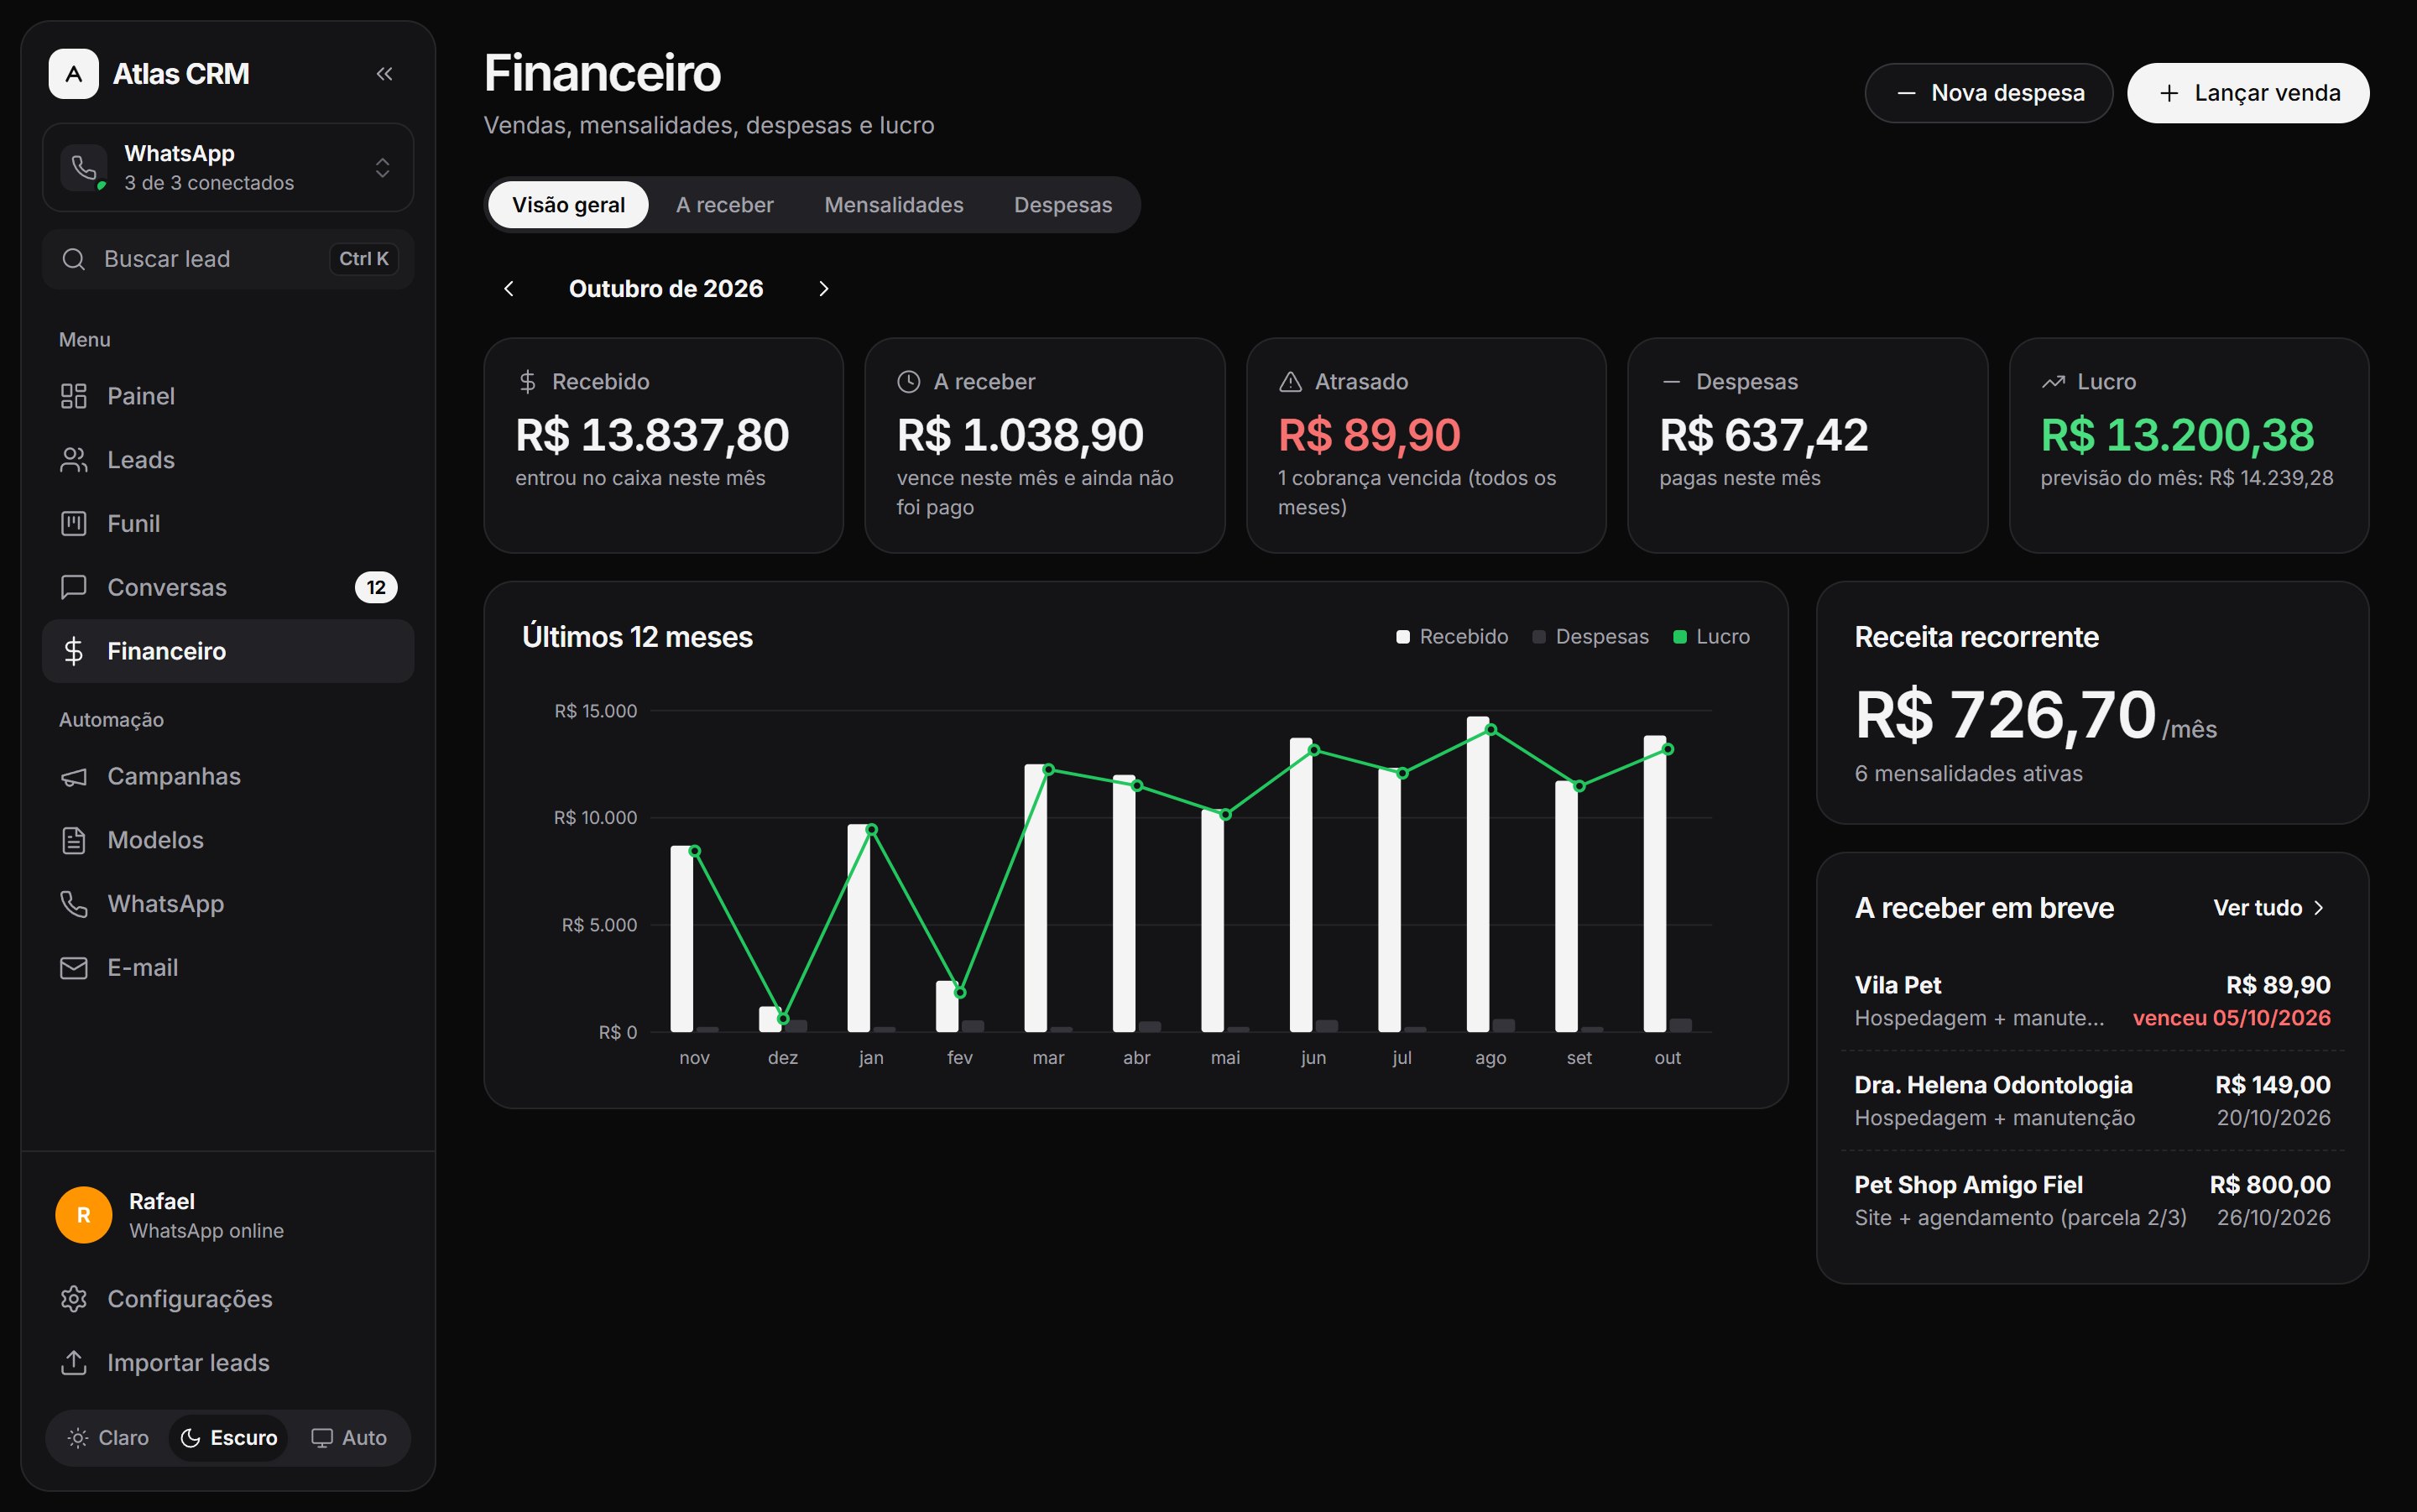Click the ago bar in the chart
This screenshot has width=2417, height=1512.
(x=1477, y=874)
